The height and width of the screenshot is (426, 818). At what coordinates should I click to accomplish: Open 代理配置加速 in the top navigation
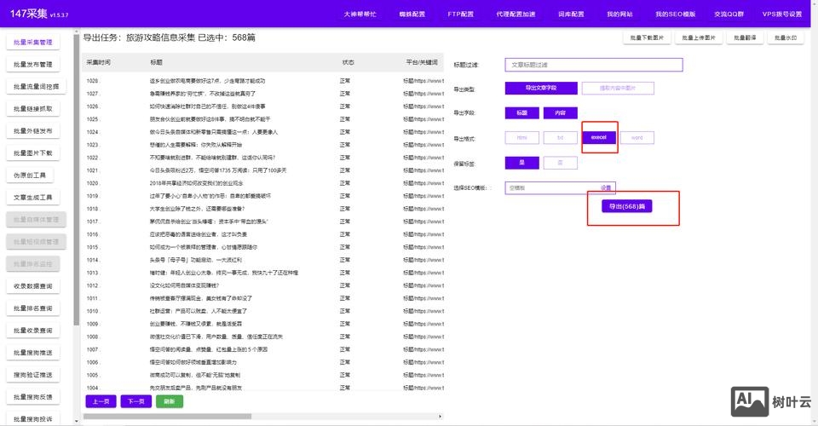[516, 14]
